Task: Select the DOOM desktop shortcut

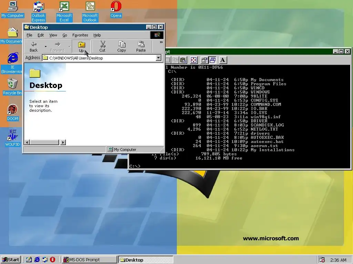Action: (13, 113)
